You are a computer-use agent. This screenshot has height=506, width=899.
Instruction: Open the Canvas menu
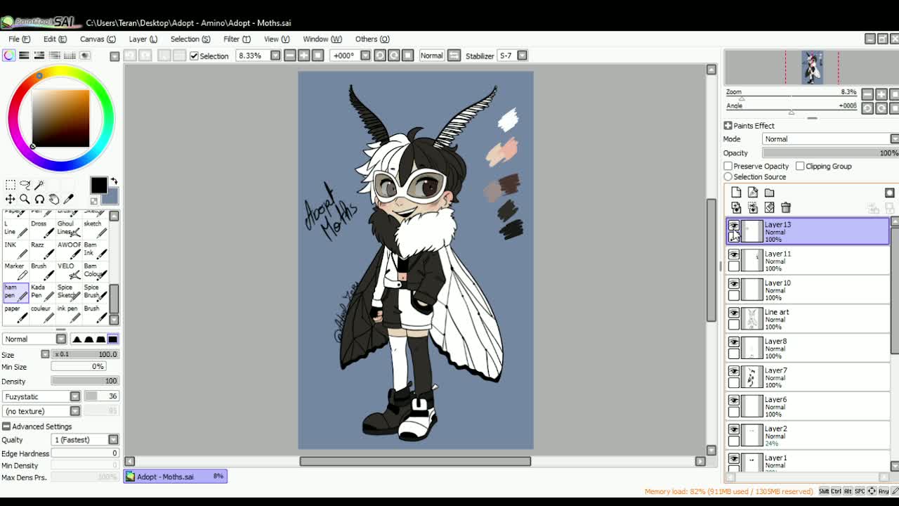[98, 39]
